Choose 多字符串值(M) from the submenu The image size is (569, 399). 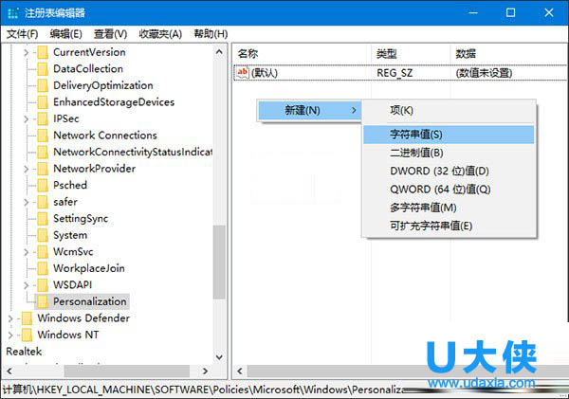pyautogui.click(x=449, y=208)
